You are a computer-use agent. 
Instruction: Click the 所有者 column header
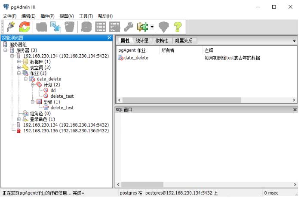click(x=181, y=50)
